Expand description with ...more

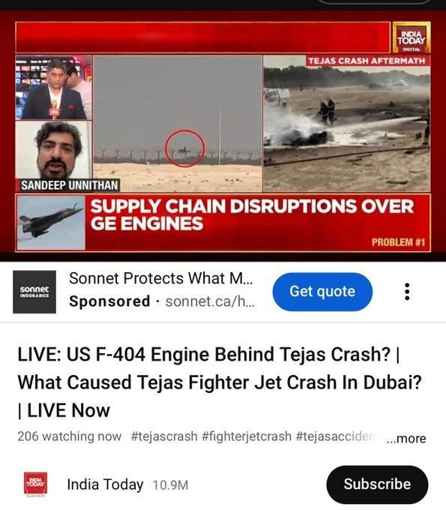[406, 438]
